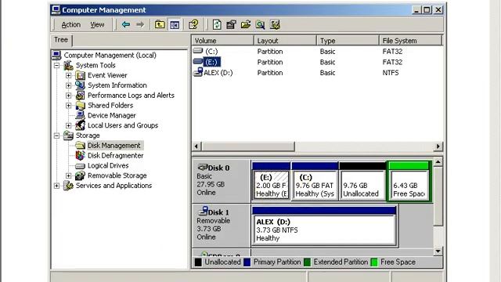Expand the Removable Storage node

click(68, 175)
